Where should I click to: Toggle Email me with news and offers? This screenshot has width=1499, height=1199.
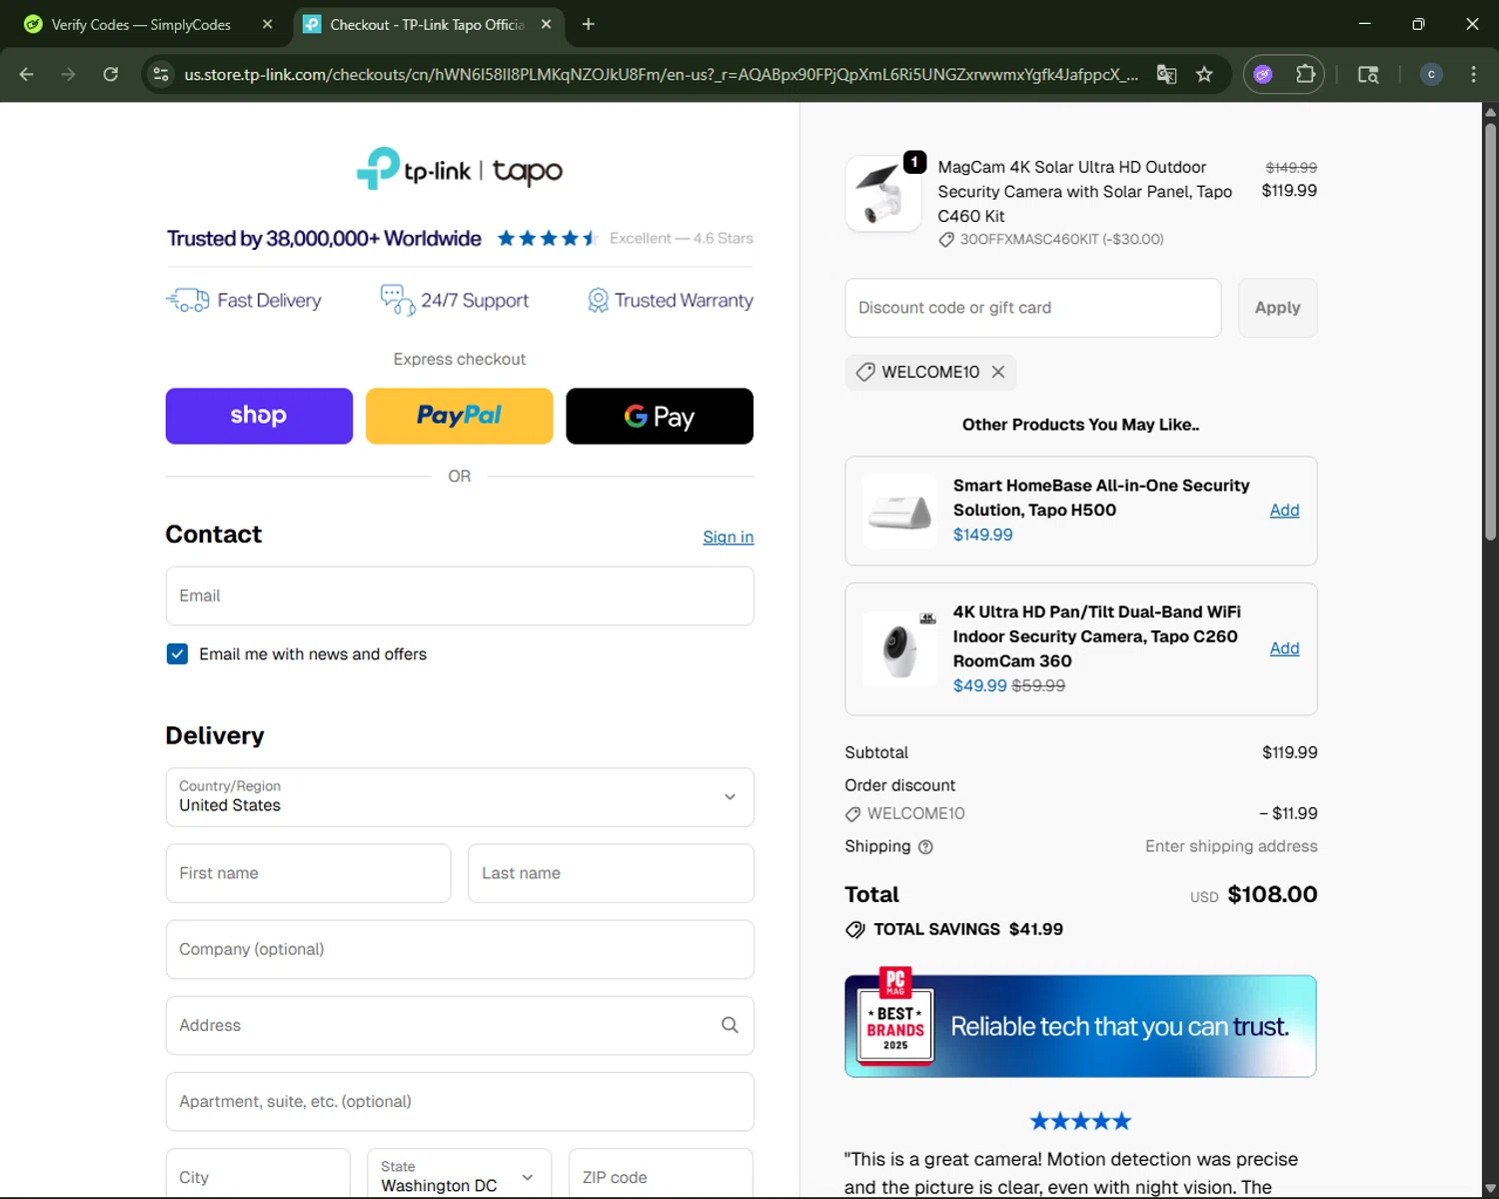click(x=177, y=654)
